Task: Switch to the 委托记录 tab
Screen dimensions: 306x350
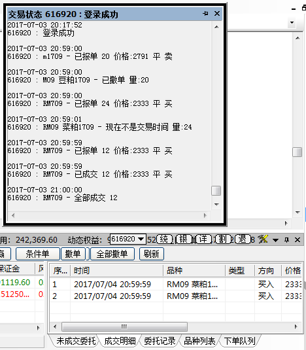Action: (x=160, y=341)
